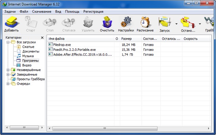
Task: Open Настройки (Settings) gear icon
Action: [126, 24]
